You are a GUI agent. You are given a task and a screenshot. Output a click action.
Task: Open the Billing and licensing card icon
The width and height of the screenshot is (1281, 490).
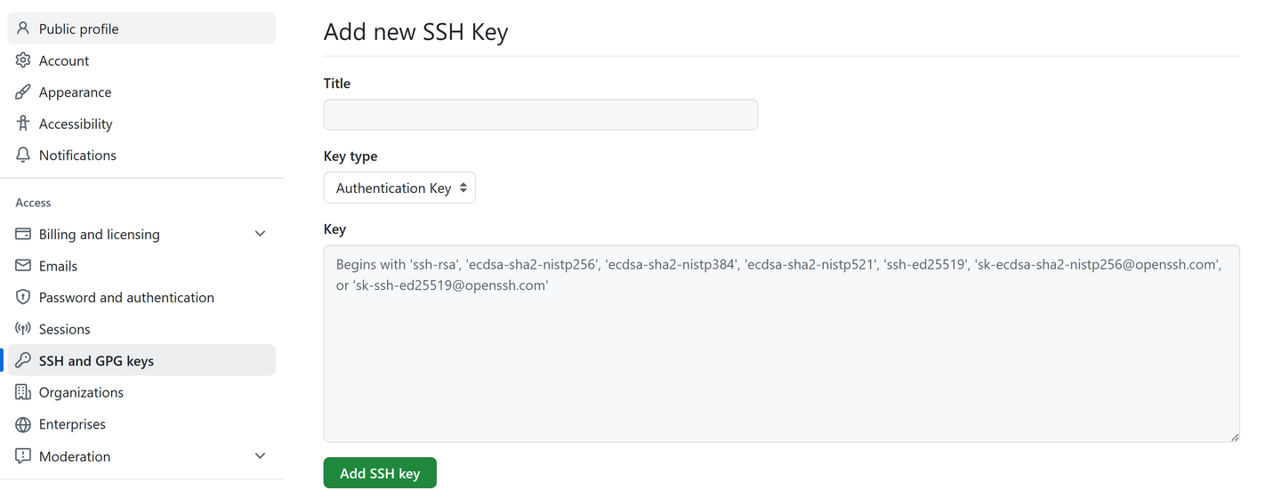coord(23,234)
